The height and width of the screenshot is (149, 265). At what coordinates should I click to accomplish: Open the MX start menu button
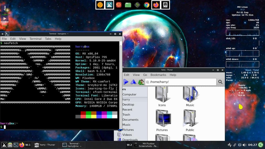pos(4,145)
